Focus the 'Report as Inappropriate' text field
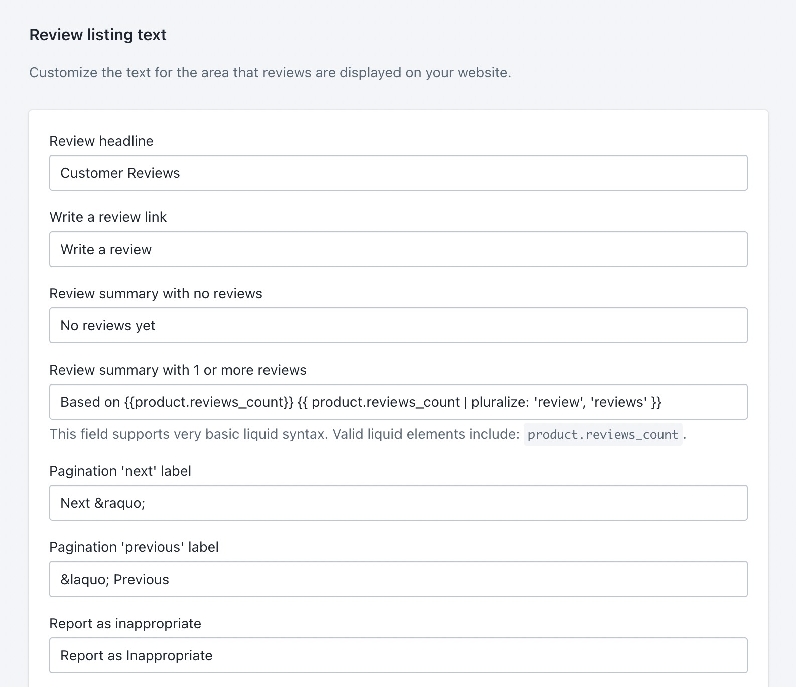The height and width of the screenshot is (687, 796). click(399, 655)
